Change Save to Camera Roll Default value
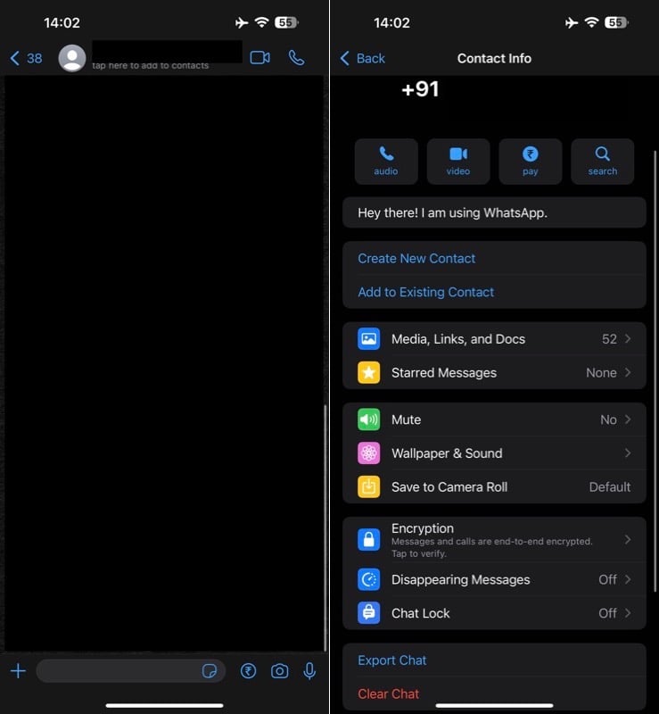This screenshot has height=714, width=659. tap(610, 486)
